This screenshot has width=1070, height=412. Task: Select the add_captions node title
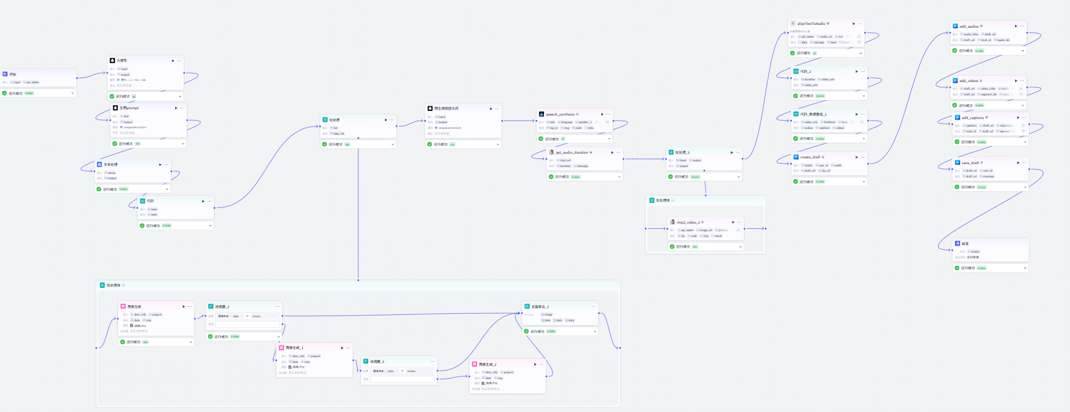972,118
